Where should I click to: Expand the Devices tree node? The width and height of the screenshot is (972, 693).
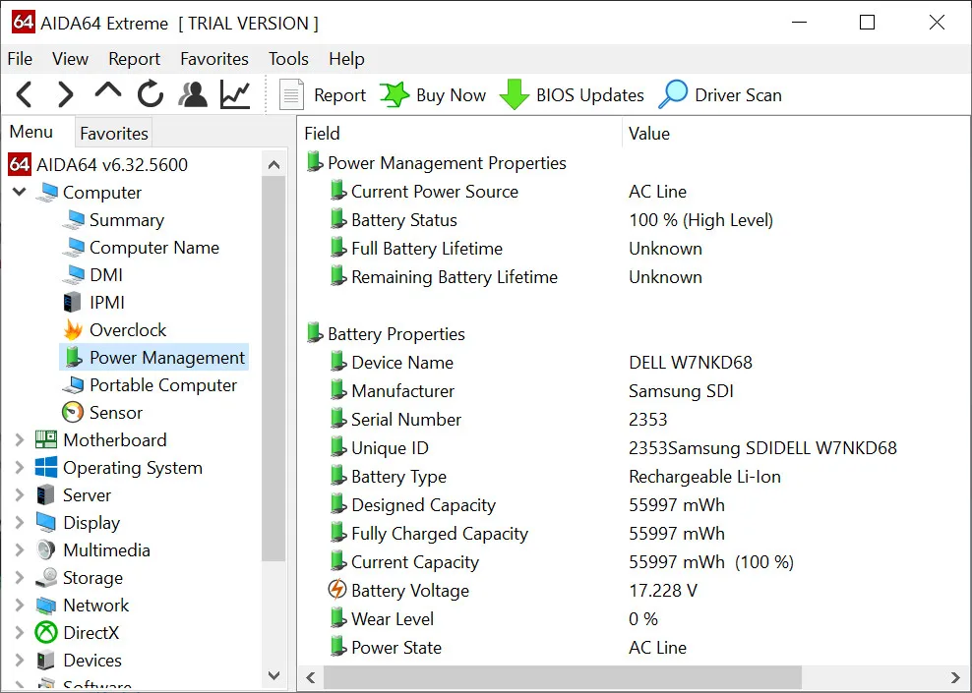point(20,661)
